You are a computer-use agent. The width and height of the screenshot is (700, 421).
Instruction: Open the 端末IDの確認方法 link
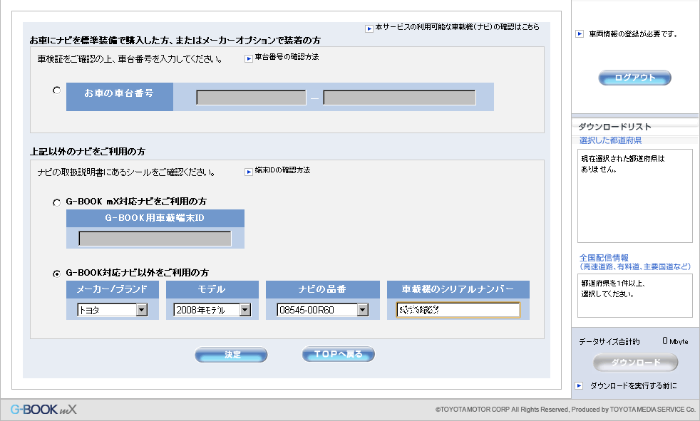(x=282, y=170)
